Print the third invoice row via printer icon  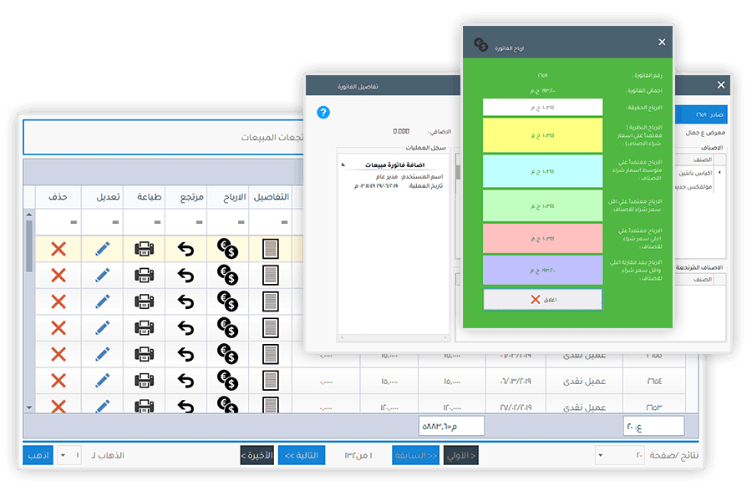145,301
